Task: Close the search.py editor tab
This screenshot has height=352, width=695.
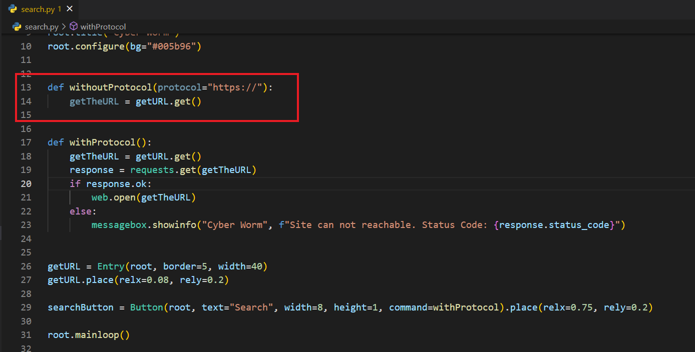Action: click(x=70, y=9)
